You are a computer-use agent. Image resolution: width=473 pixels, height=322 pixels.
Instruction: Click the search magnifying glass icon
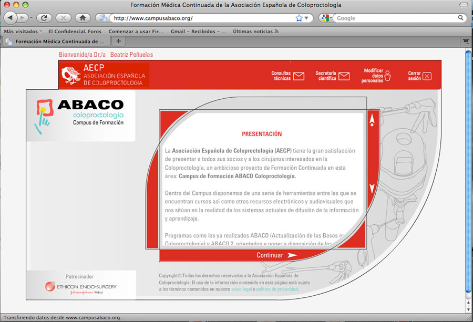pos(460,18)
